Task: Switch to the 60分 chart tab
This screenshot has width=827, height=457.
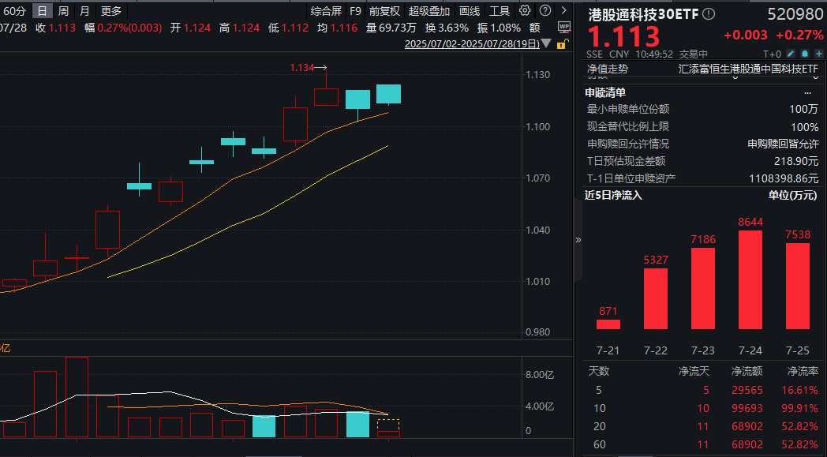Action: click(16, 11)
